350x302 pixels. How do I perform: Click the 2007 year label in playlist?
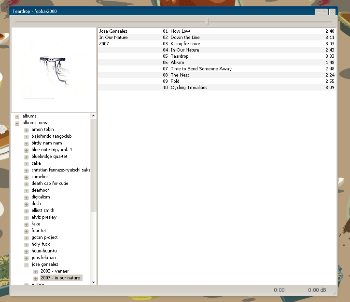coord(104,44)
